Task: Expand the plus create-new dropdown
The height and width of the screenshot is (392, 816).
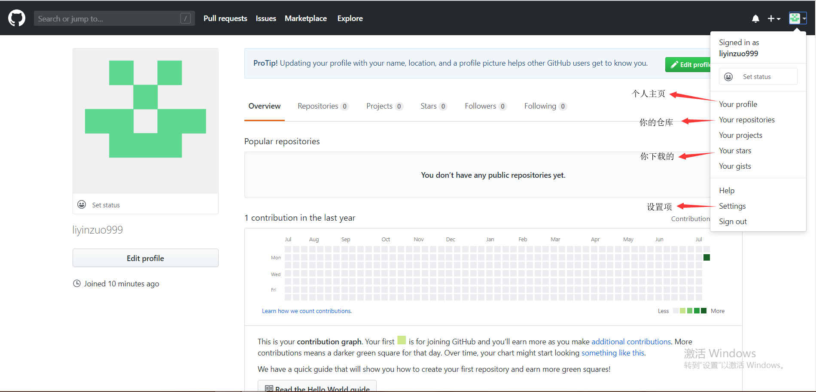Action: pyautogui.click(x=774, y=18)
